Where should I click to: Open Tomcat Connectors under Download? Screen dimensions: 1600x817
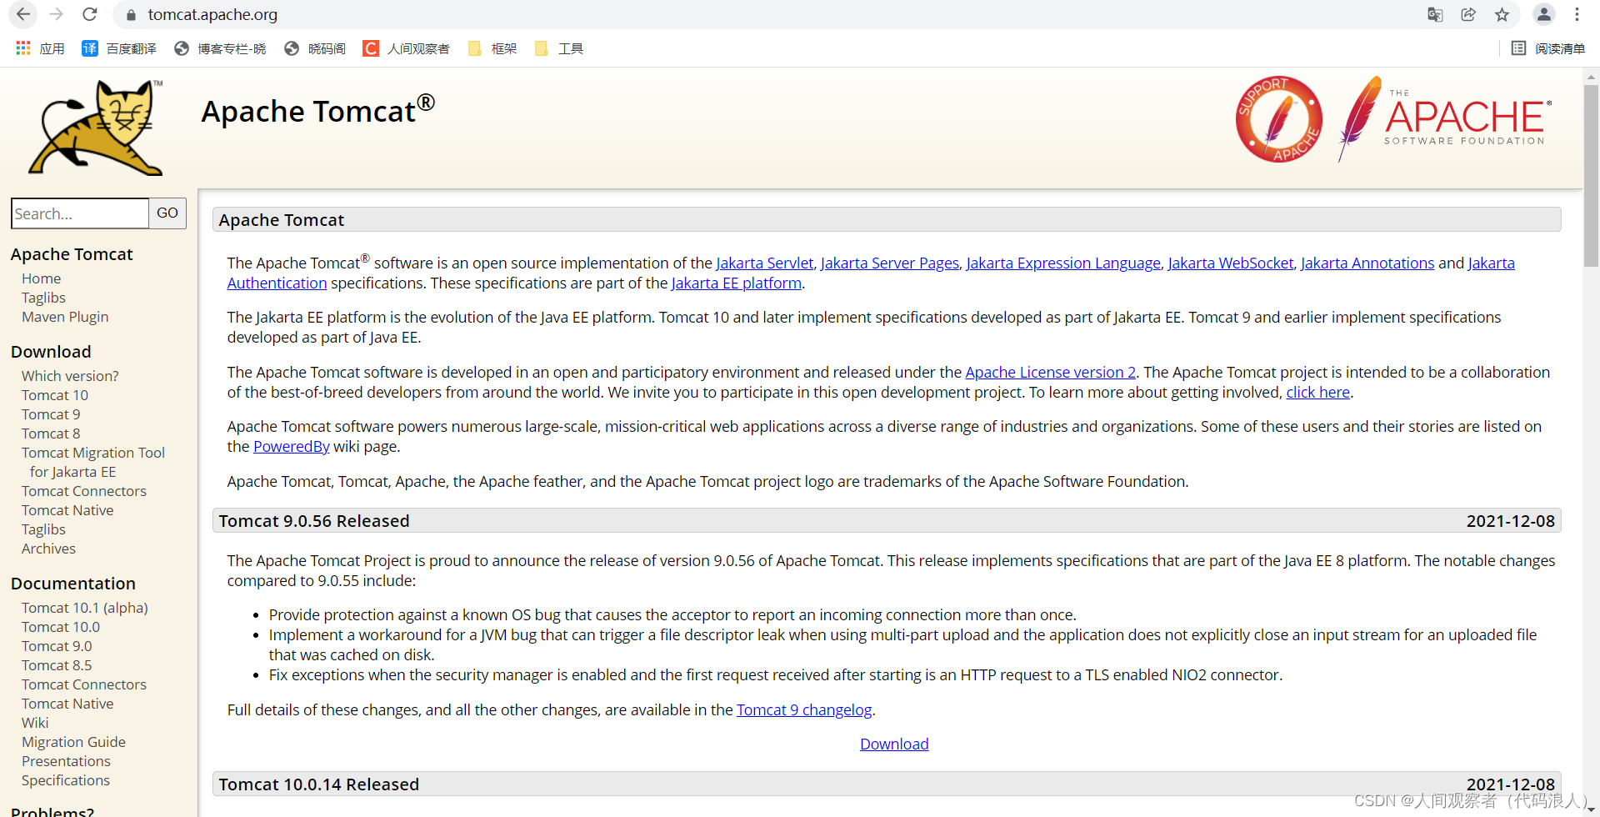coord(84,491)
